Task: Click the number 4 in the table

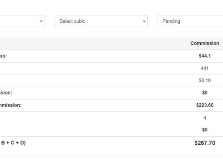Action: pyautogui.click(x=205, y=118)
